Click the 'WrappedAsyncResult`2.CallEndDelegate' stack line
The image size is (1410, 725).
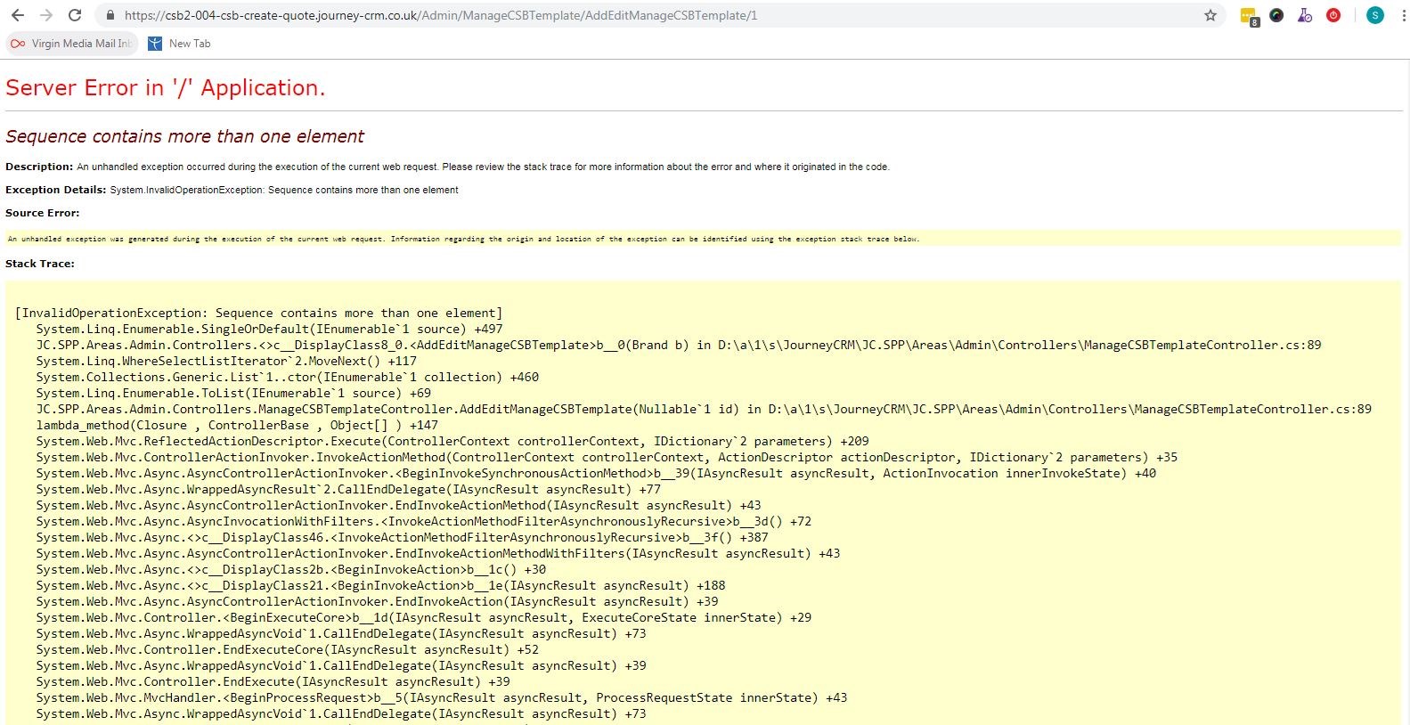click(x=348, y=490)
